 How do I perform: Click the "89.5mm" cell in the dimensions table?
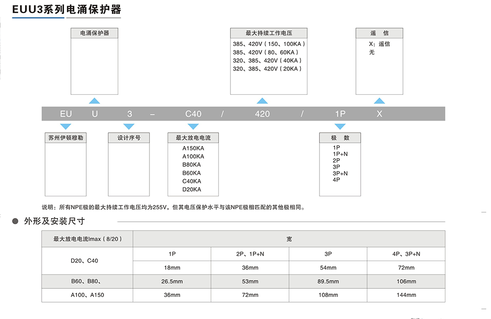click(x=327, y=281)
